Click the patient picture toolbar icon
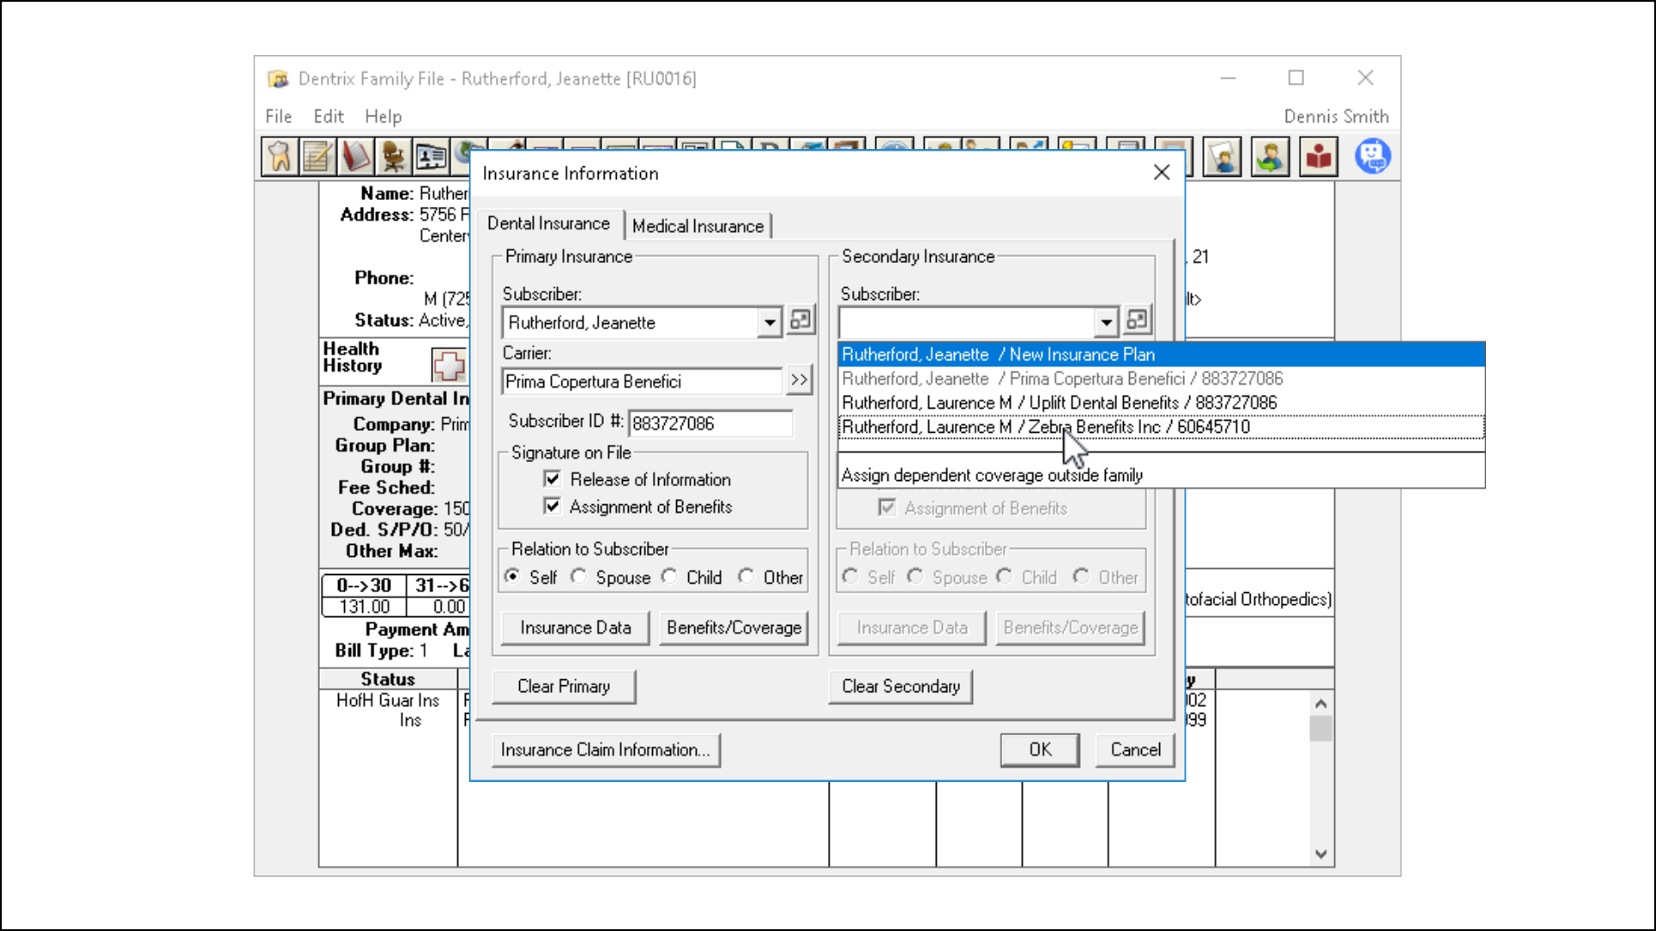Image resolution: width=1656 pixels, height=931 pixels. click(x=1222, y=157)
